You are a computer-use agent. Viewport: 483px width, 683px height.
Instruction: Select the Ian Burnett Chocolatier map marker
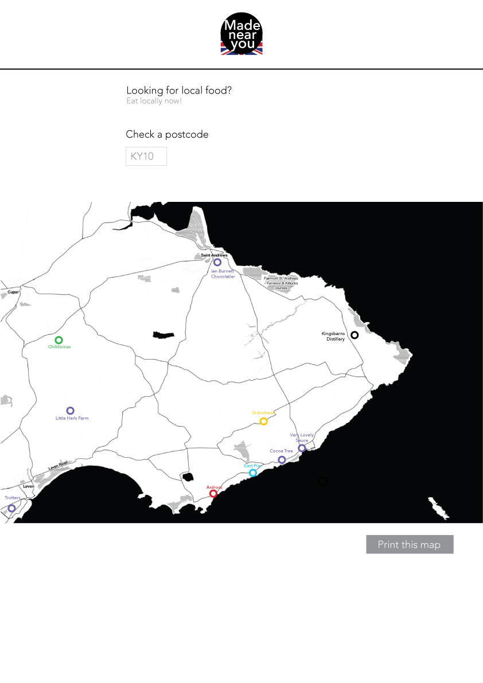(217, 262)
